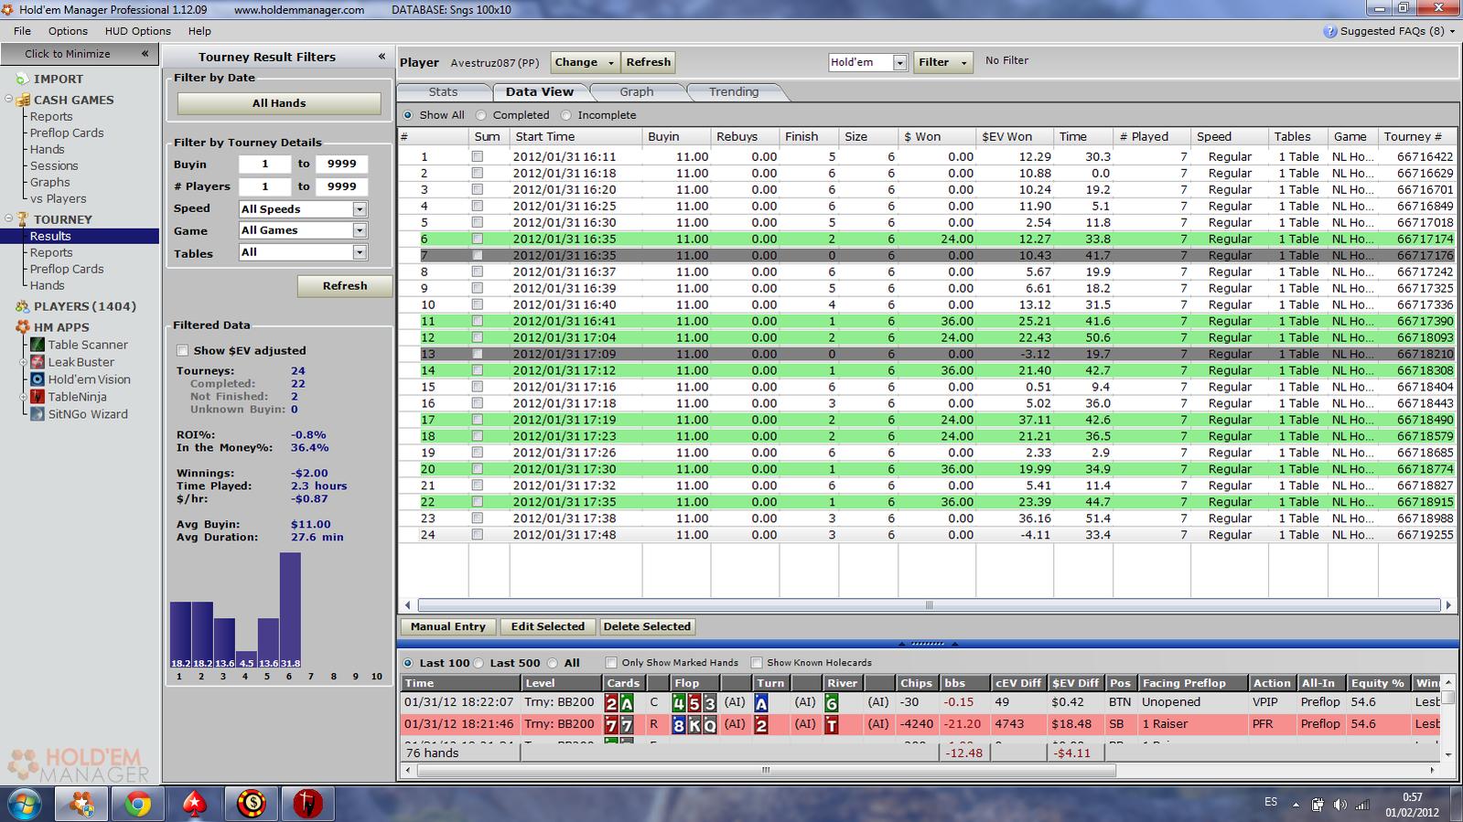
Task: Open the Change player dropdown
Action: point(585,62)
